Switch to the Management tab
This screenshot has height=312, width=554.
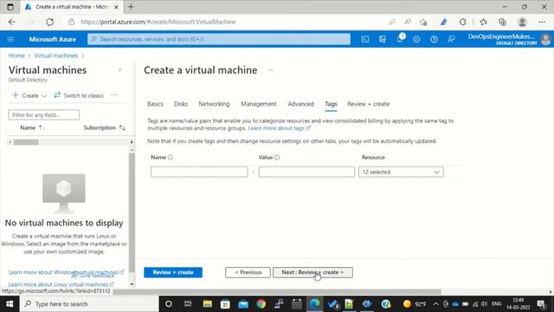pyautogui.click(x=259, y=104)
